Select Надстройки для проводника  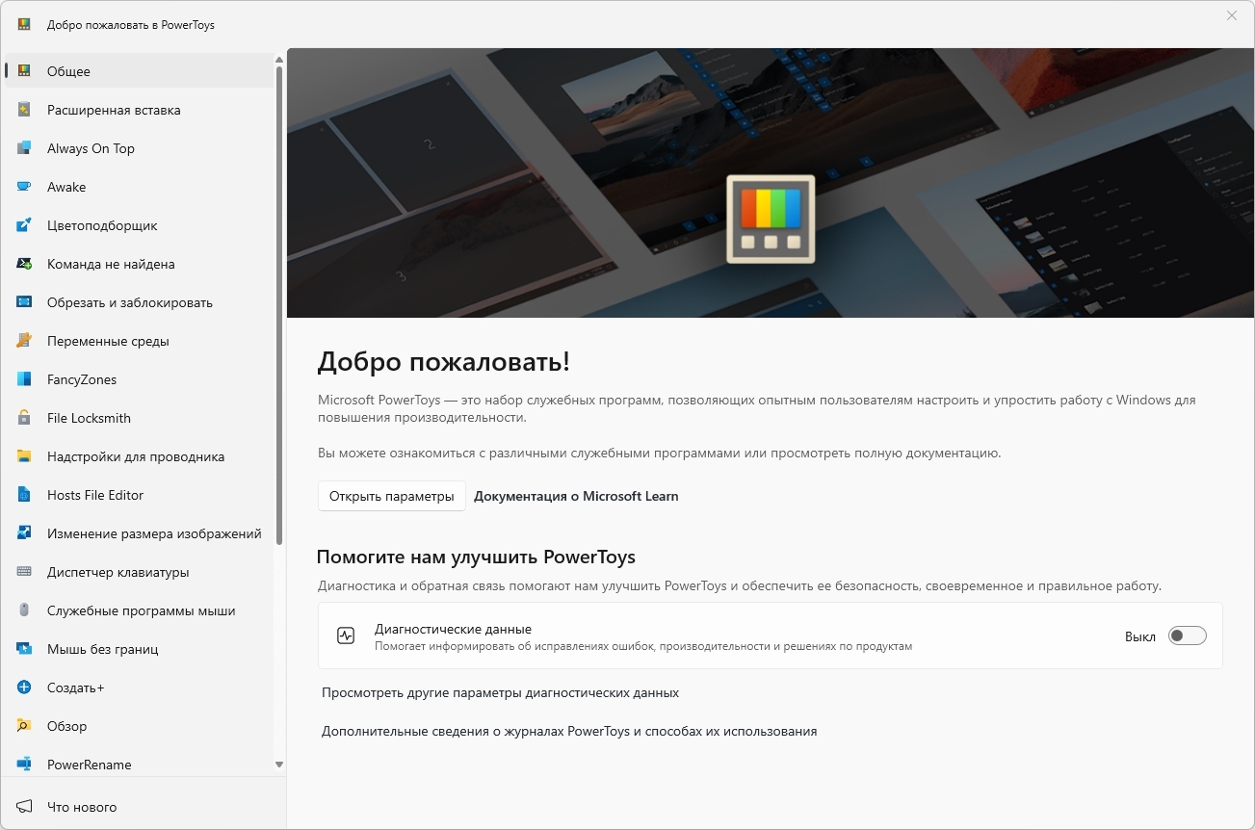point(139,456)
